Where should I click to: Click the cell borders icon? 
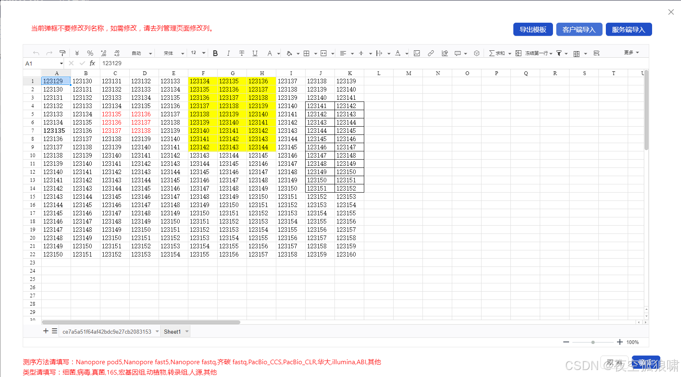(x=306, y=53)
